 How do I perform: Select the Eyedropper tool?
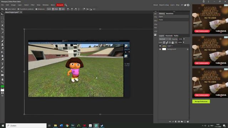2,32
